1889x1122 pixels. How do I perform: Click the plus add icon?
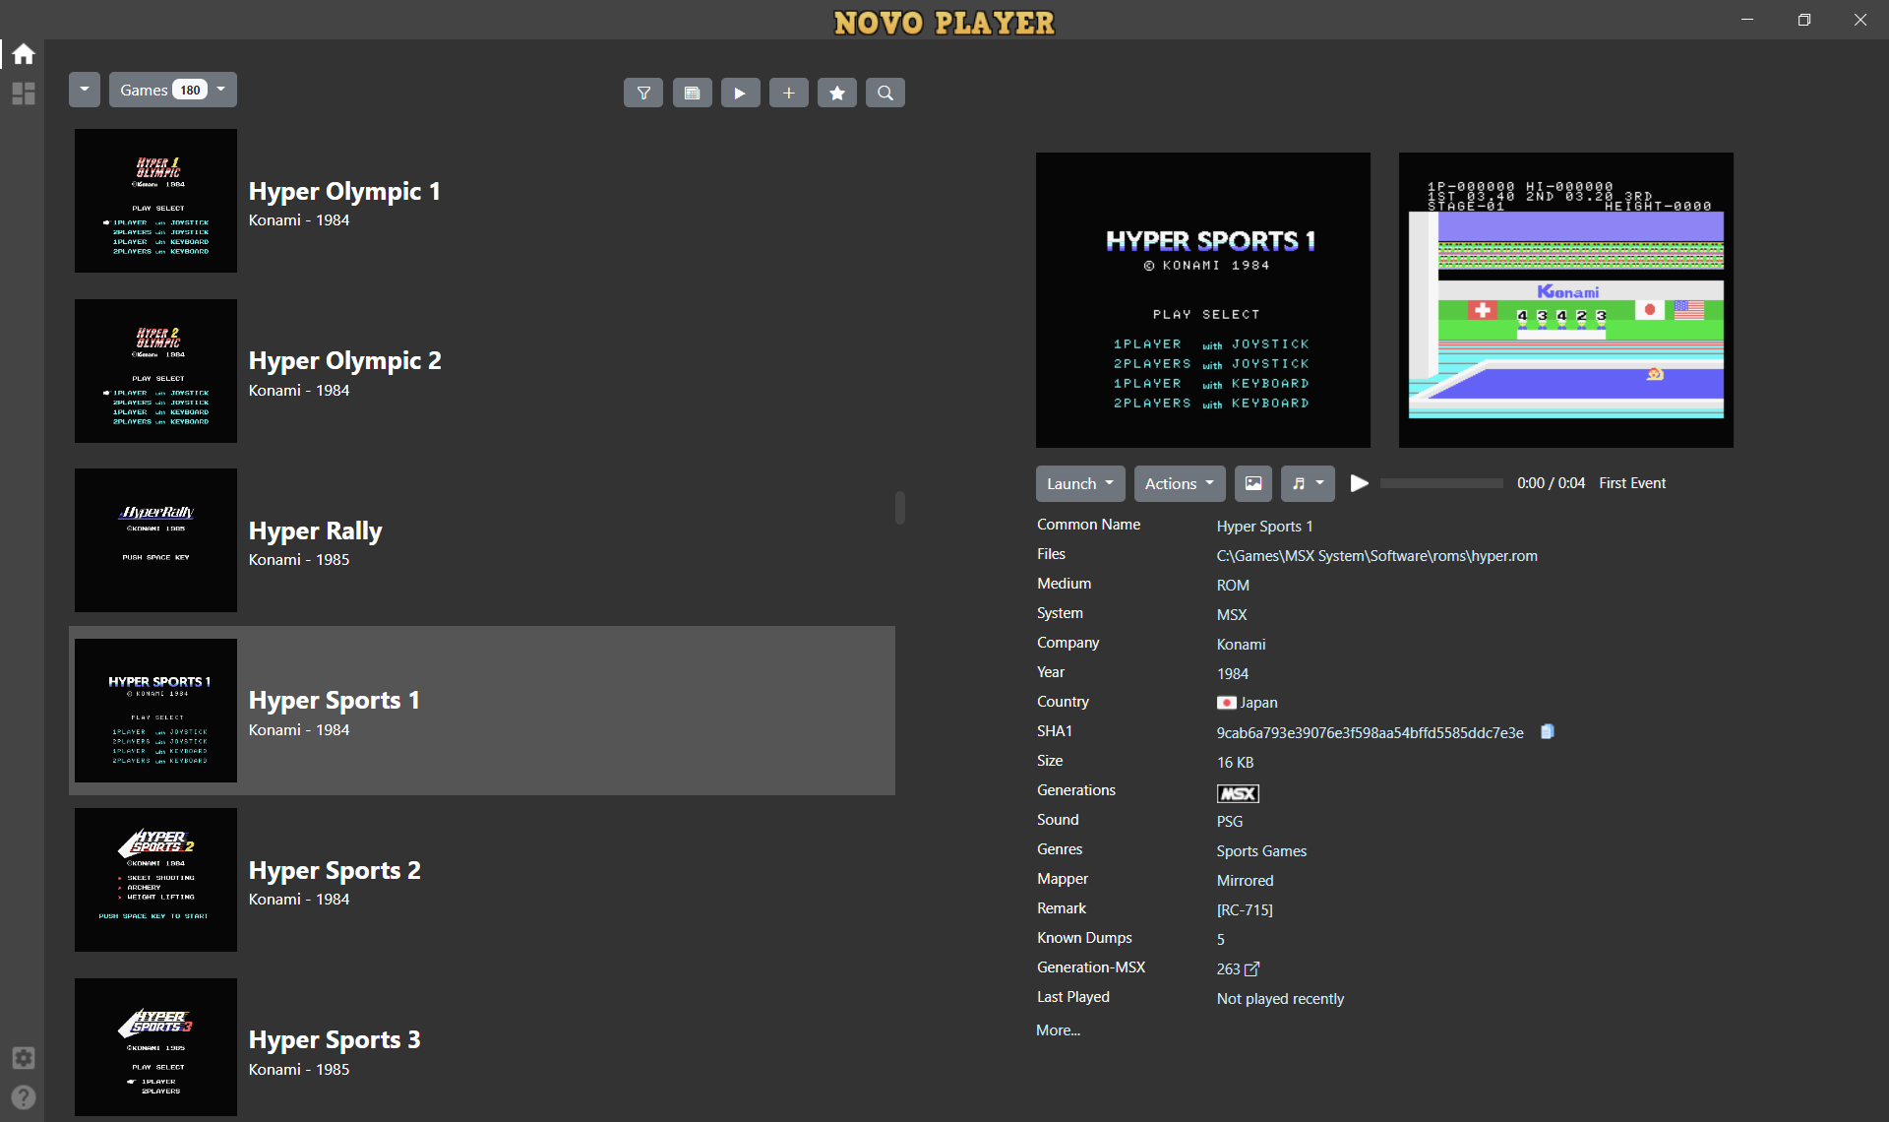pyautogui.click(x=788, y=93)
